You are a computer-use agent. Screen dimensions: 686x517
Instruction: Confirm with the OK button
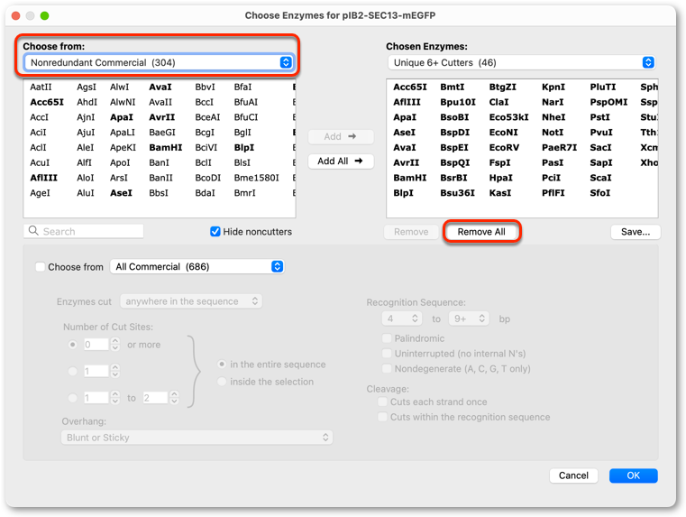click(633, 475)
